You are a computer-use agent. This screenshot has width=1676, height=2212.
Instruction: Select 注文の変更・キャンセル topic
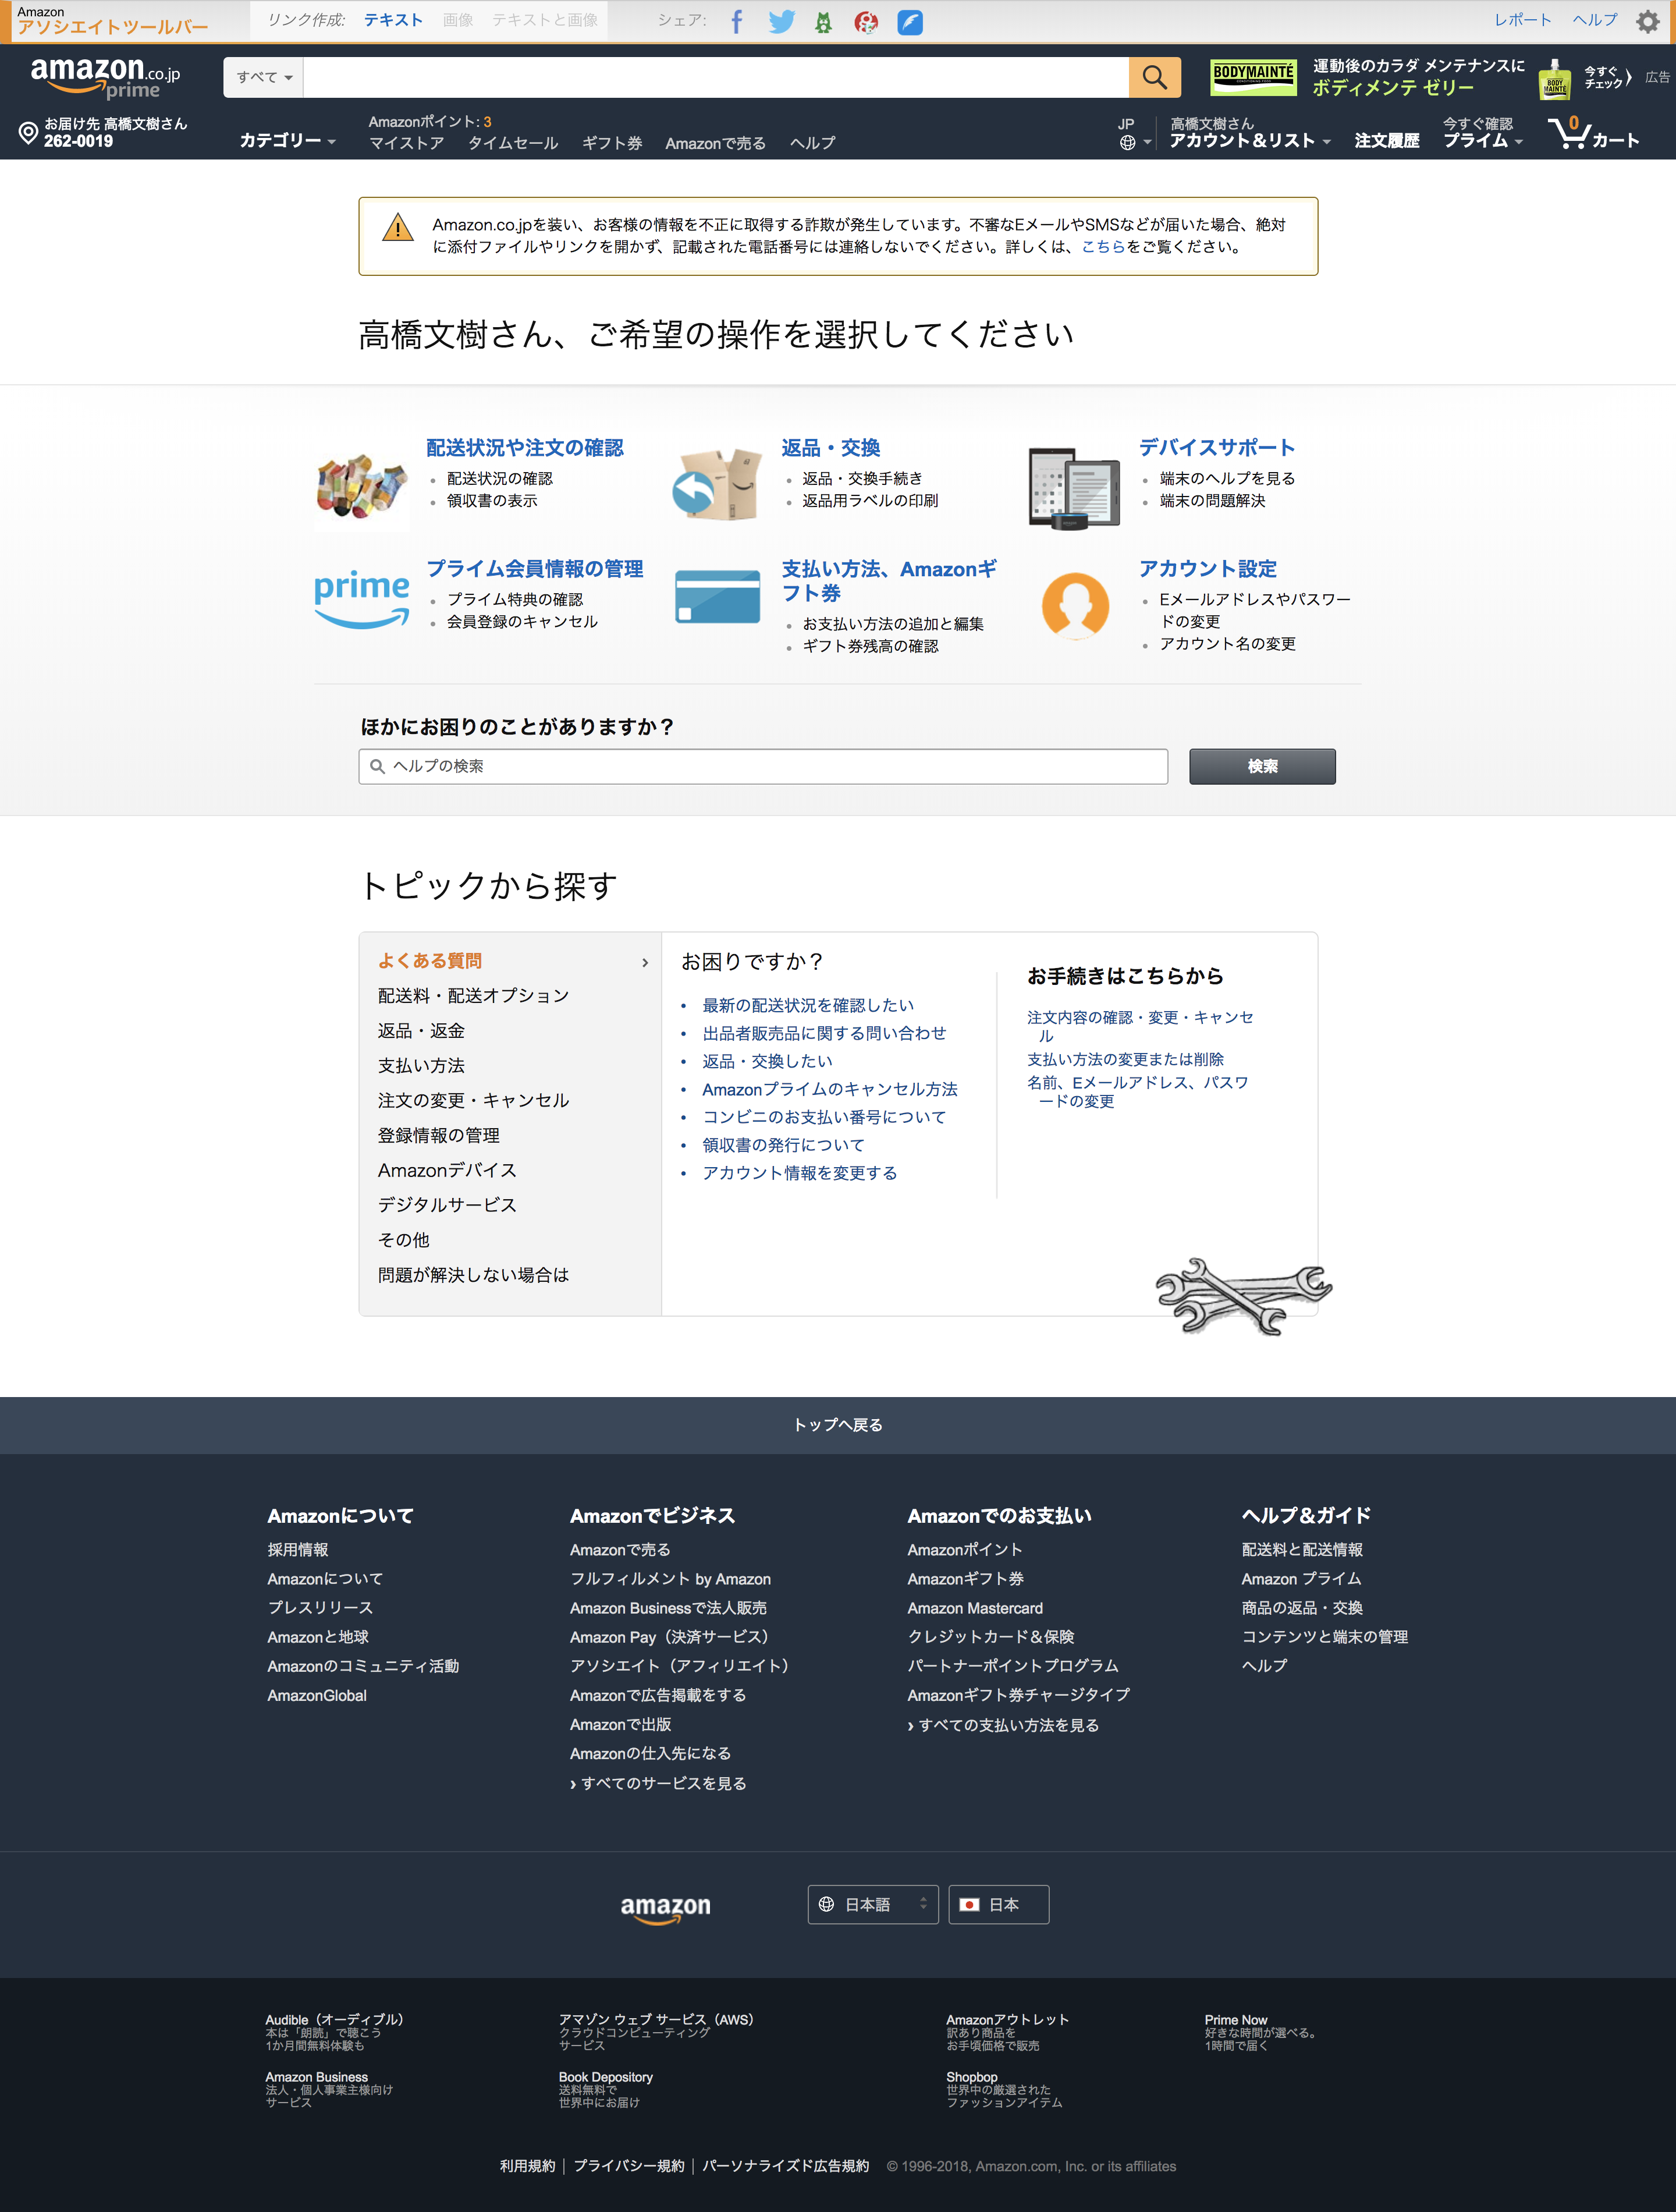click(473, 1100)
